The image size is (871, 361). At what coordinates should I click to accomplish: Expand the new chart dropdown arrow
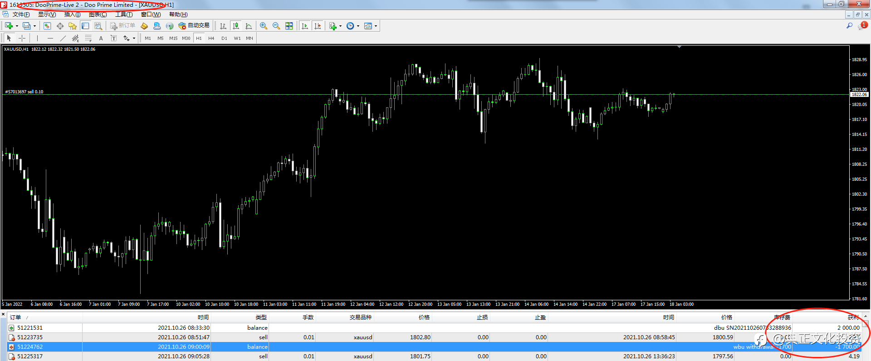click(17, 26)
